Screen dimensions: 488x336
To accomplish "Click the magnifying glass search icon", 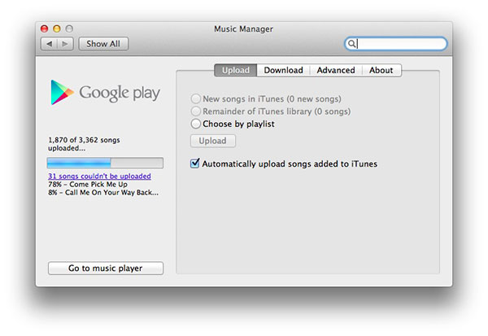I will tap(351, 44).
